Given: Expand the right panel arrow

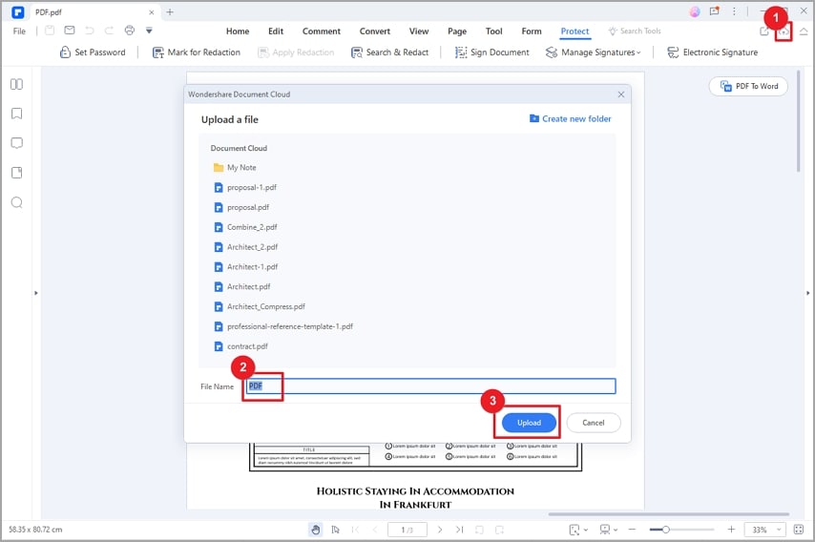Looking at the screenshot, I should pyautogui.click(x=808, y=293).
